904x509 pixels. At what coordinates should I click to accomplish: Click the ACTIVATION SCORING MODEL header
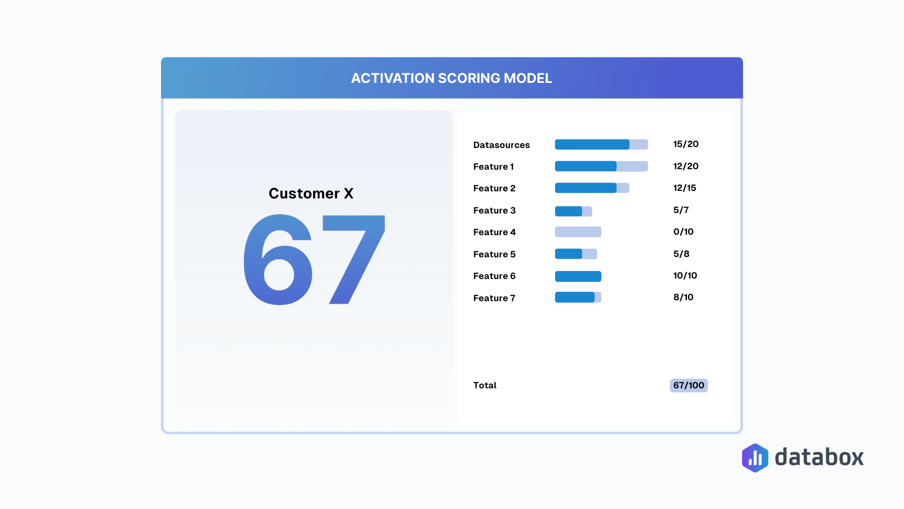(x=452, y=78)
